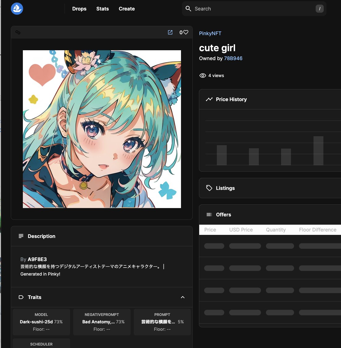Image resolution: width=341 pixels, height=348 pixels.
Task: Open the PinkyNFT collection link
Action: tap(210, 33)
